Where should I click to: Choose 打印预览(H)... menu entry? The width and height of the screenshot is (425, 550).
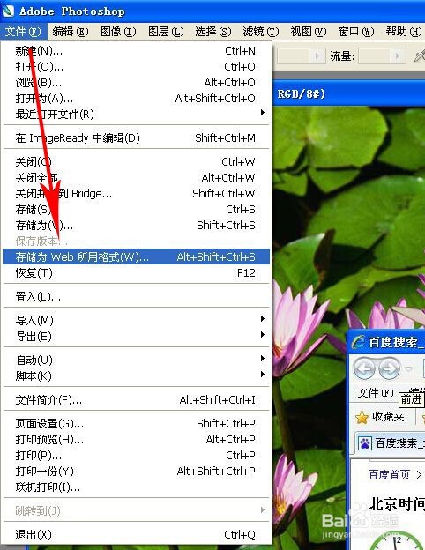click(136, 440)
